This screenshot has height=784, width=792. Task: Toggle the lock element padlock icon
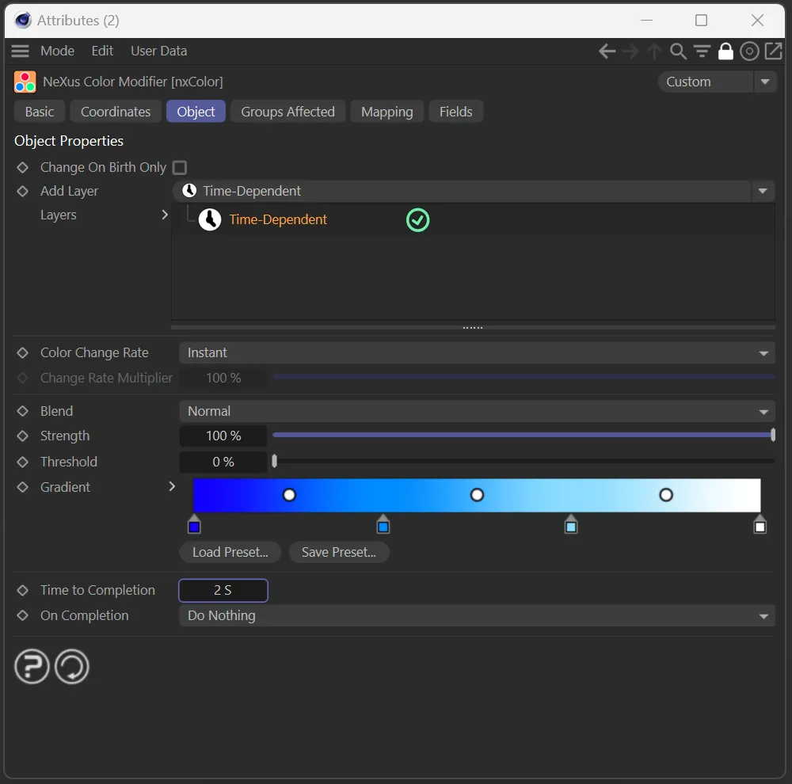point(725,51)
